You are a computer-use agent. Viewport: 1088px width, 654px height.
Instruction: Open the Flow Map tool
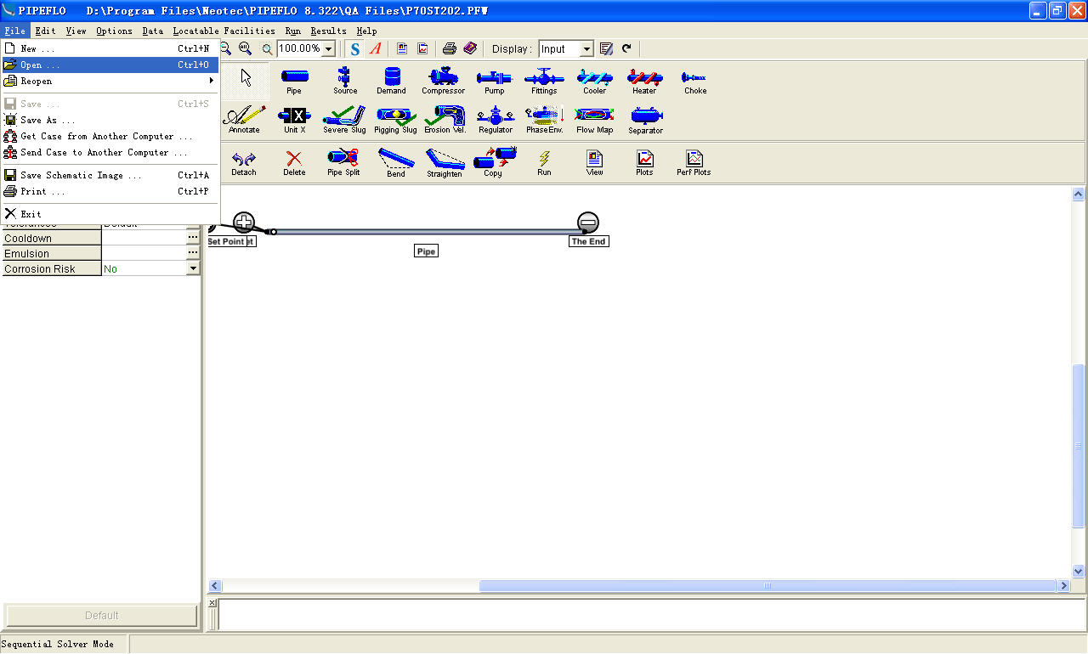click(594, 120)
